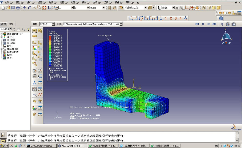Step to the previous frame
The image size is (242, 148).
click(203, 24)
